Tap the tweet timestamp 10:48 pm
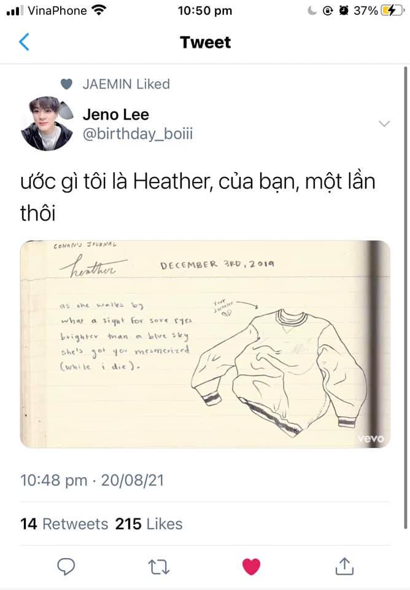This screenshot has width=410, height=590. tap(53, 480)
